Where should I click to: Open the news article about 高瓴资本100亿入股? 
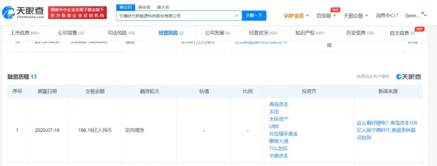(x=387, y=130)
